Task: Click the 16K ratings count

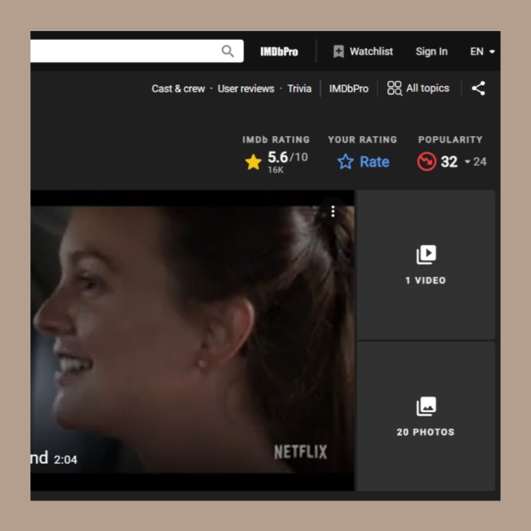Action: pos(275,170)
